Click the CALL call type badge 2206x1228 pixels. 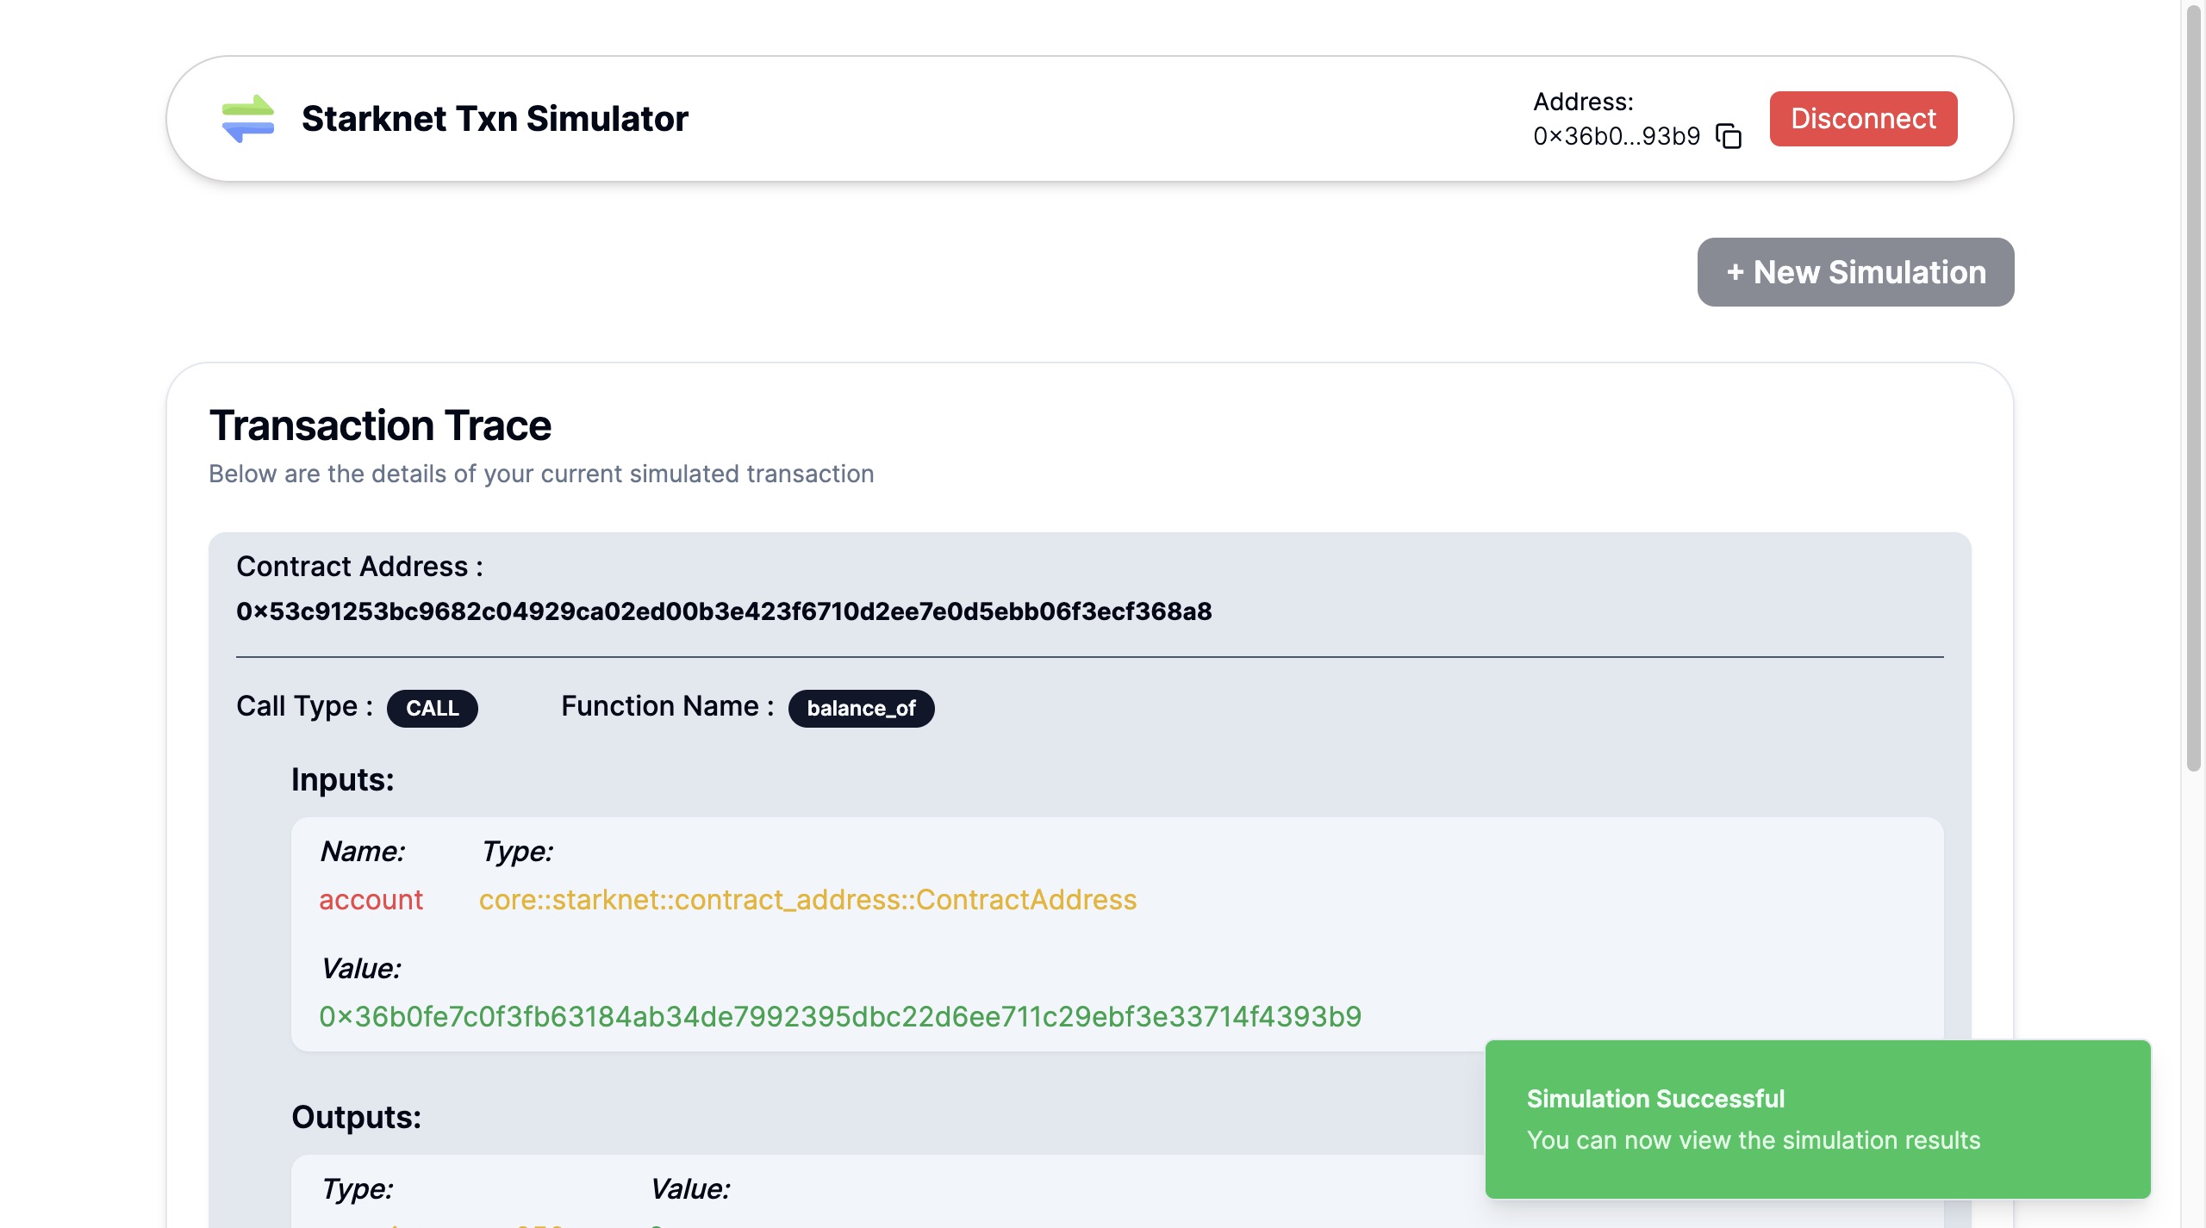432,708
